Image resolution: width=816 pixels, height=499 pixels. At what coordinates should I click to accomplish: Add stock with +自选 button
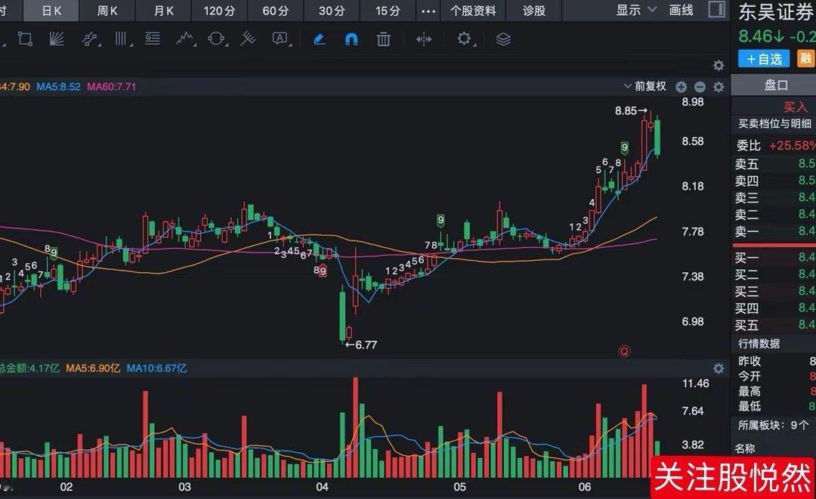click(x=764, y=59)
